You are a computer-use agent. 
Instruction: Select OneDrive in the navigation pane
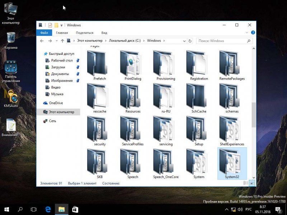56,103
